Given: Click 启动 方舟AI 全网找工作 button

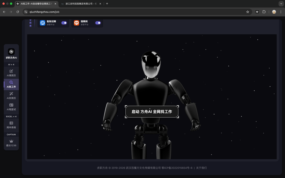Looking at the screenshot, I should point(152,112).
